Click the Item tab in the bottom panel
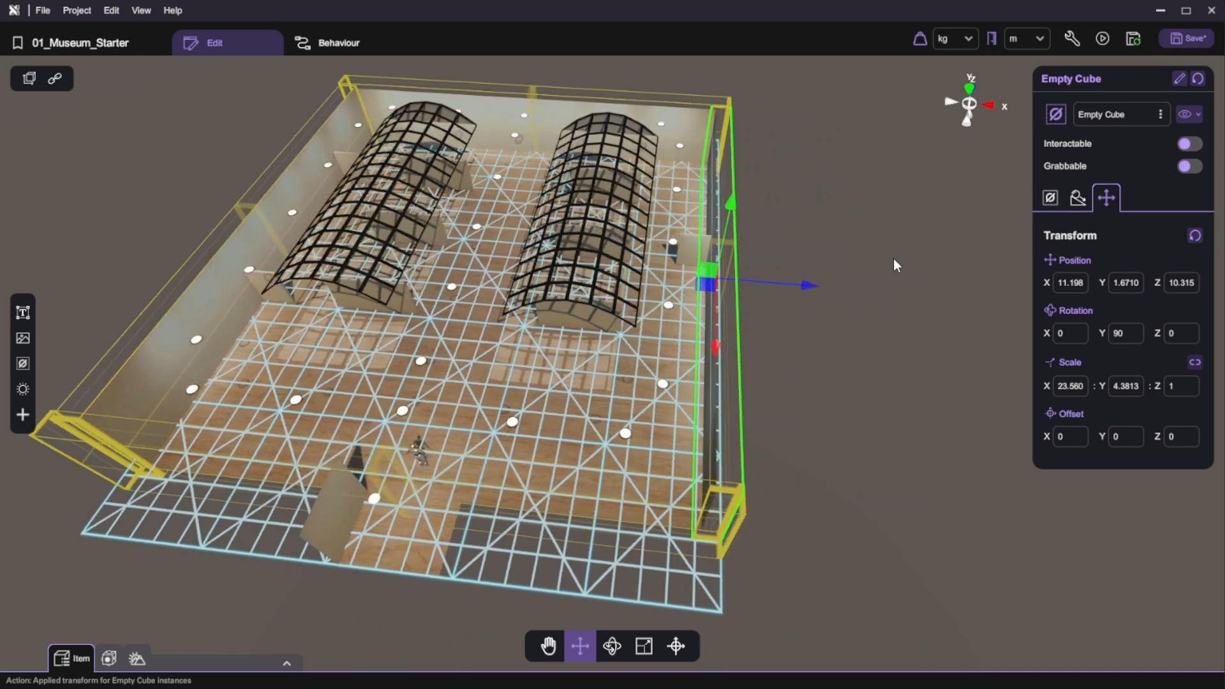This screenshot has height=689, width=1225. [x=71, y=658]
